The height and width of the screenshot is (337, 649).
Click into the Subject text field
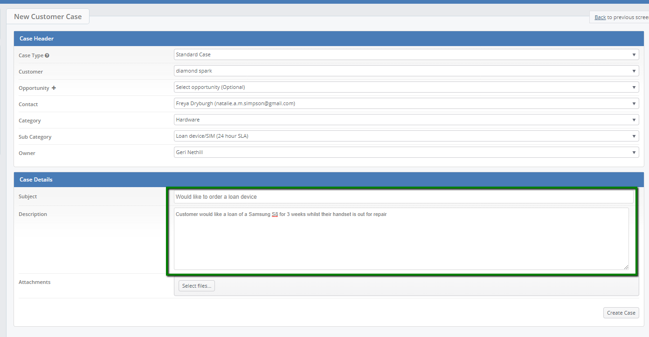click(403, 197)
